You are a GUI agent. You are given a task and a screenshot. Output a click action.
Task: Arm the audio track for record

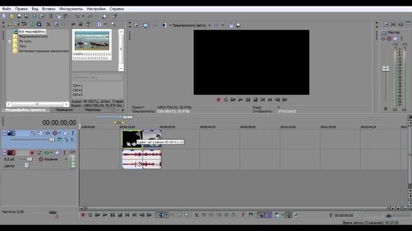(32, 153)
